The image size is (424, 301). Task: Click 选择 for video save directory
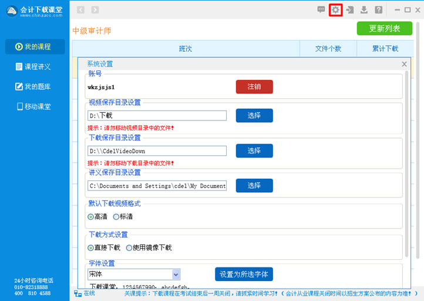click(x=254, y=115)
